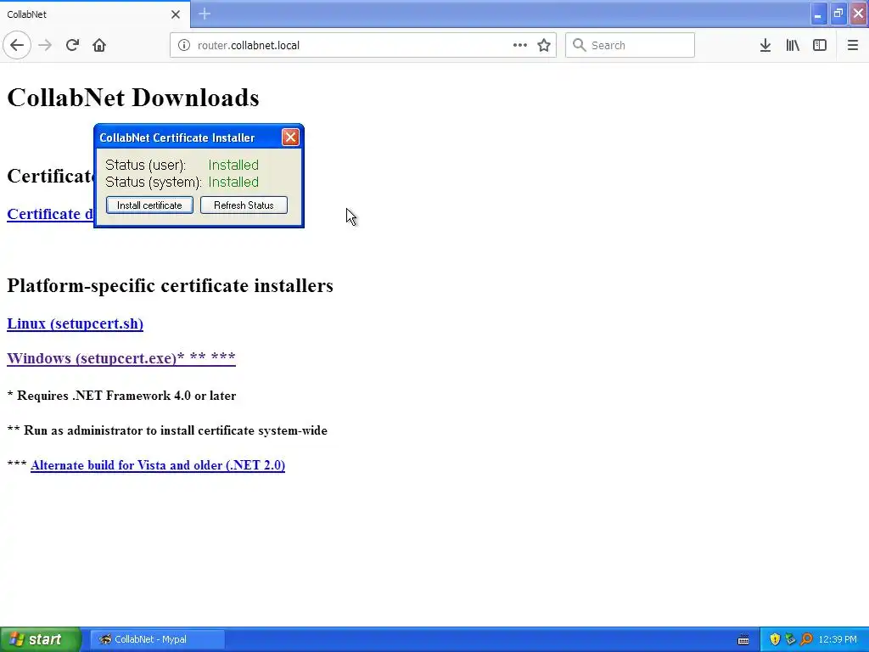Click the .NET Framework 4.0 requirement note
Screen dimensions: 869x652
point(121,396)
